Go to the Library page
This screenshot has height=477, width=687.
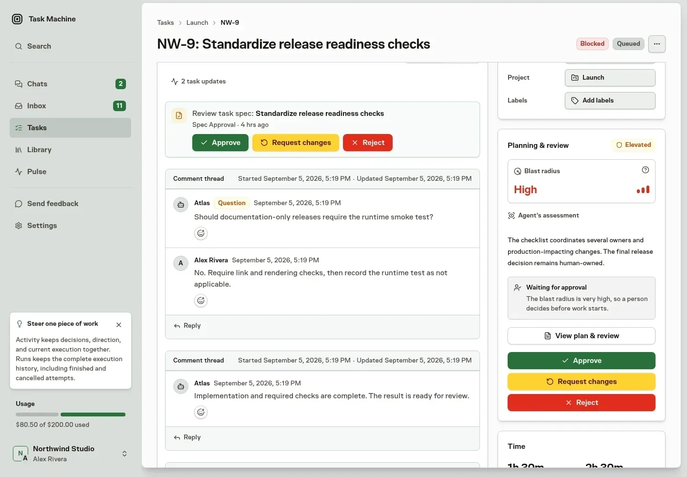[x=70, y=150]
